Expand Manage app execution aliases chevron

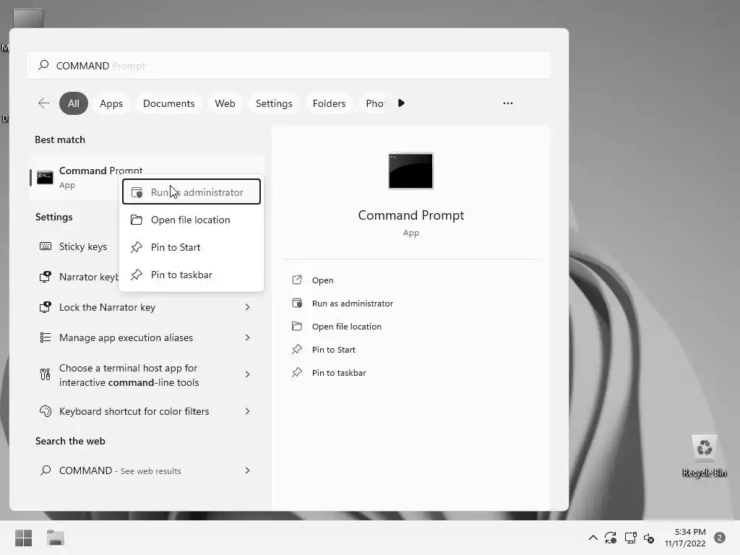247,337
